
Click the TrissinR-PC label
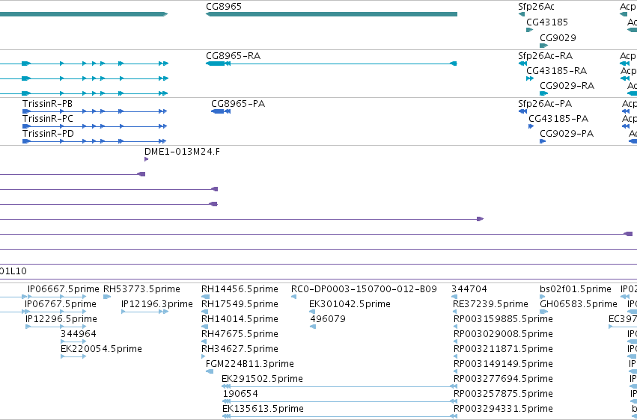coord(47,119)
